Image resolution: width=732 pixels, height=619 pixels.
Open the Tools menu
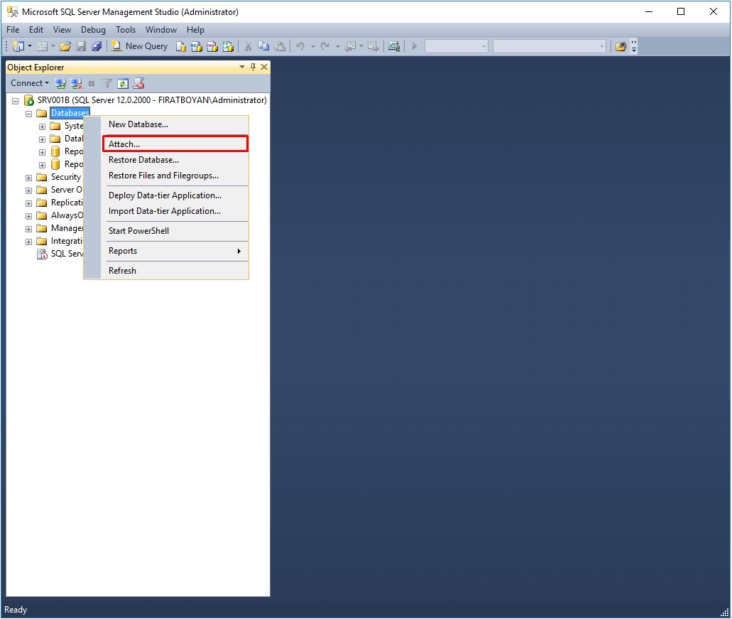pyautogui.click(x=126, y=30)
